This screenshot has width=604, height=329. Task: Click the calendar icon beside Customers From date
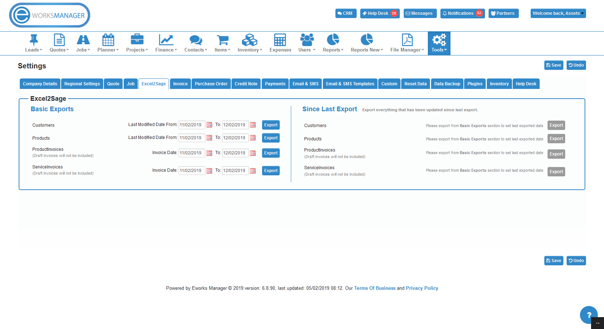(x=209, y=125)
